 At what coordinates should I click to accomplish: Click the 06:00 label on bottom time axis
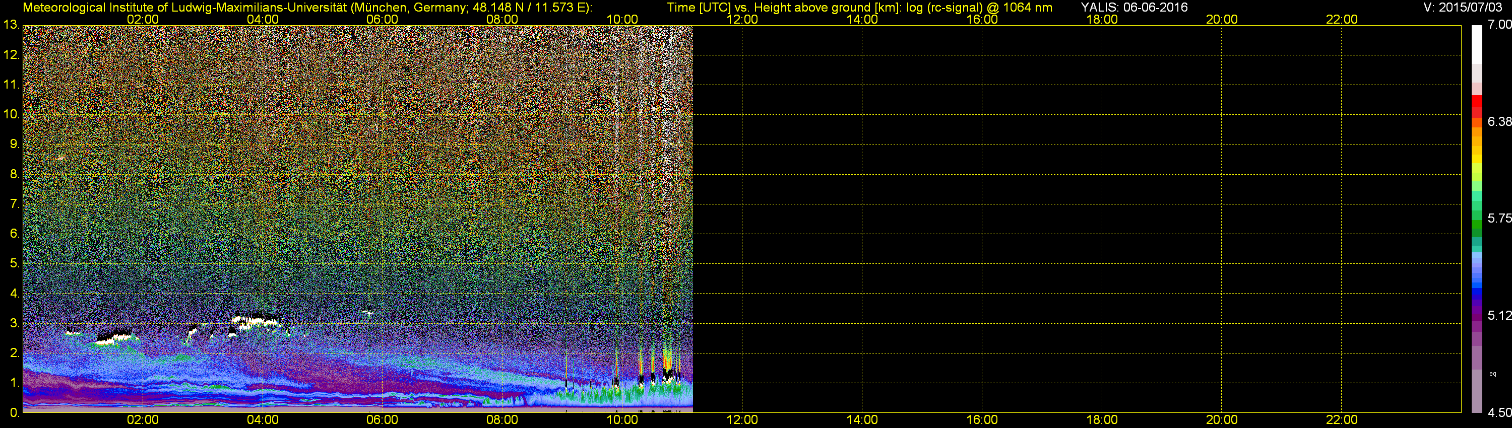pyautogui.click(x=382, y=420)
